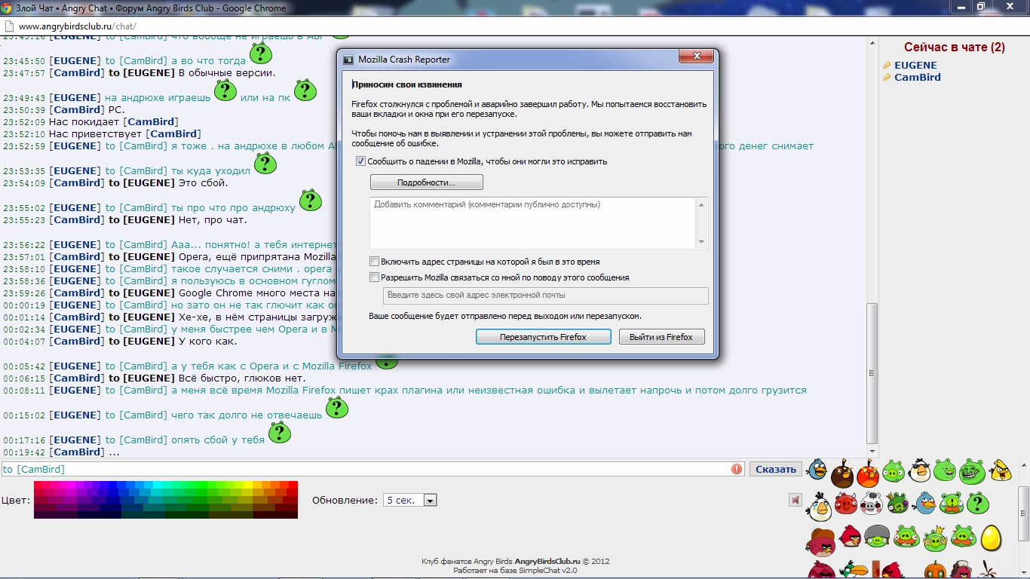
Task: Insert the blue bird emoticon with open beak
Action: point(817,468)
